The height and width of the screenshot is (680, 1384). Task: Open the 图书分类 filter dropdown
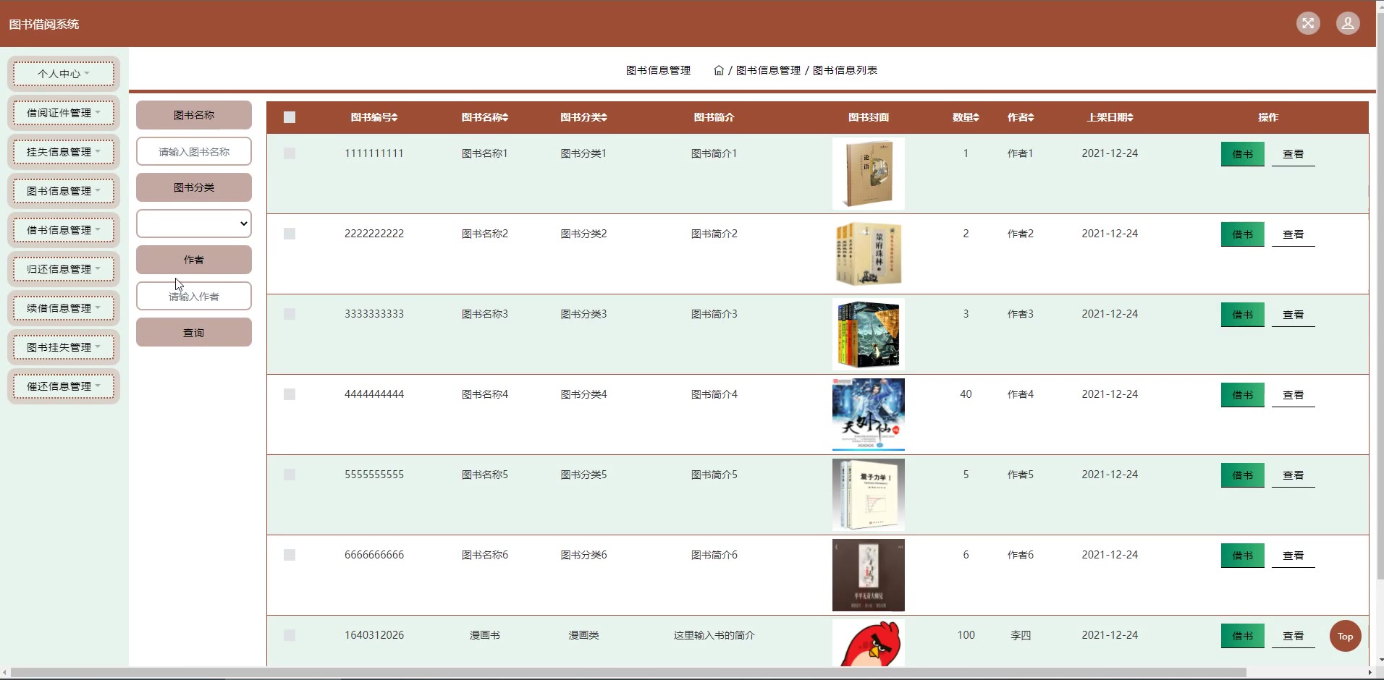point(194,224)
